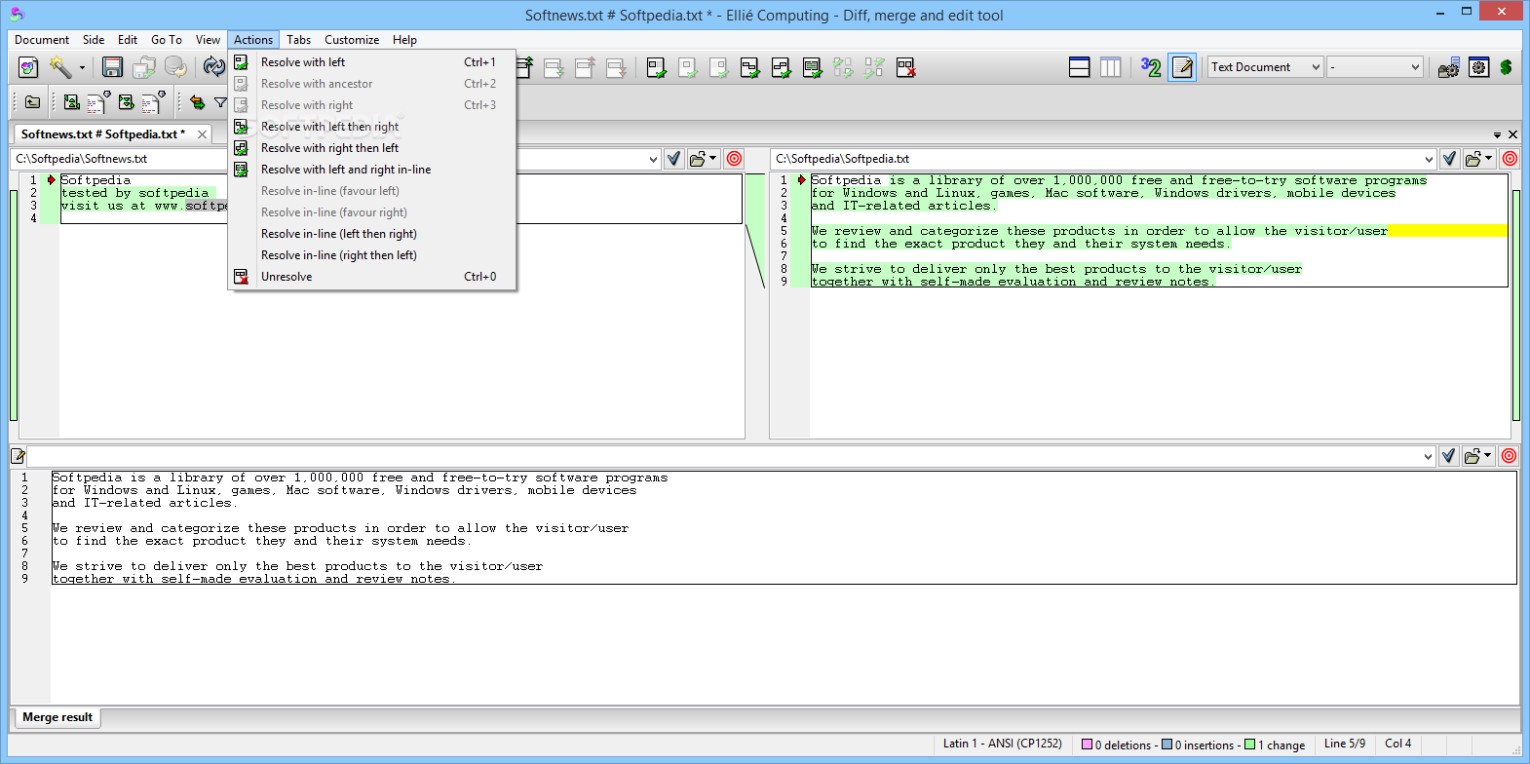Image resolution: width=1530 pixels, height=764 pixels.
Task: Choose Resolve with left and right in-line
Action: pos(372,170)
